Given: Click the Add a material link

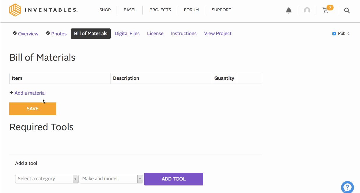Looking at the screenshot, I should pyautogui.click(x=30, y=93).
